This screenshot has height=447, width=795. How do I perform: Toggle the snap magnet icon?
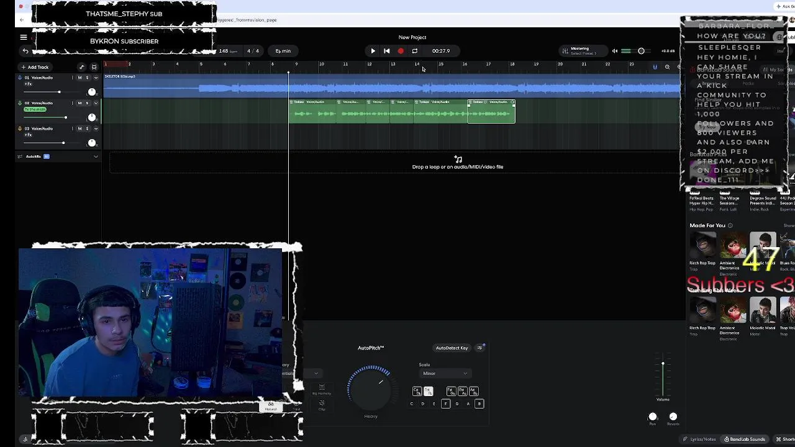point(655,67)
